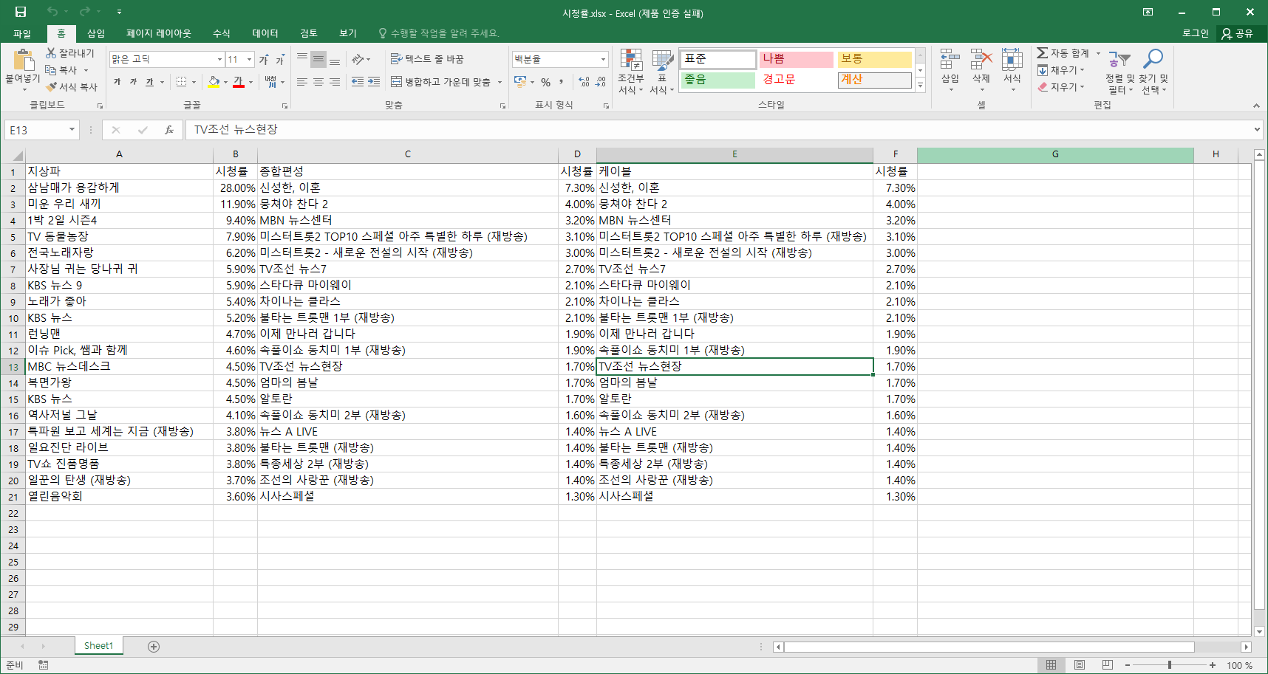Increase font size with larger 가 icon
The width and height of the screenshot is (1268, 674).
(x=264, y=59)
